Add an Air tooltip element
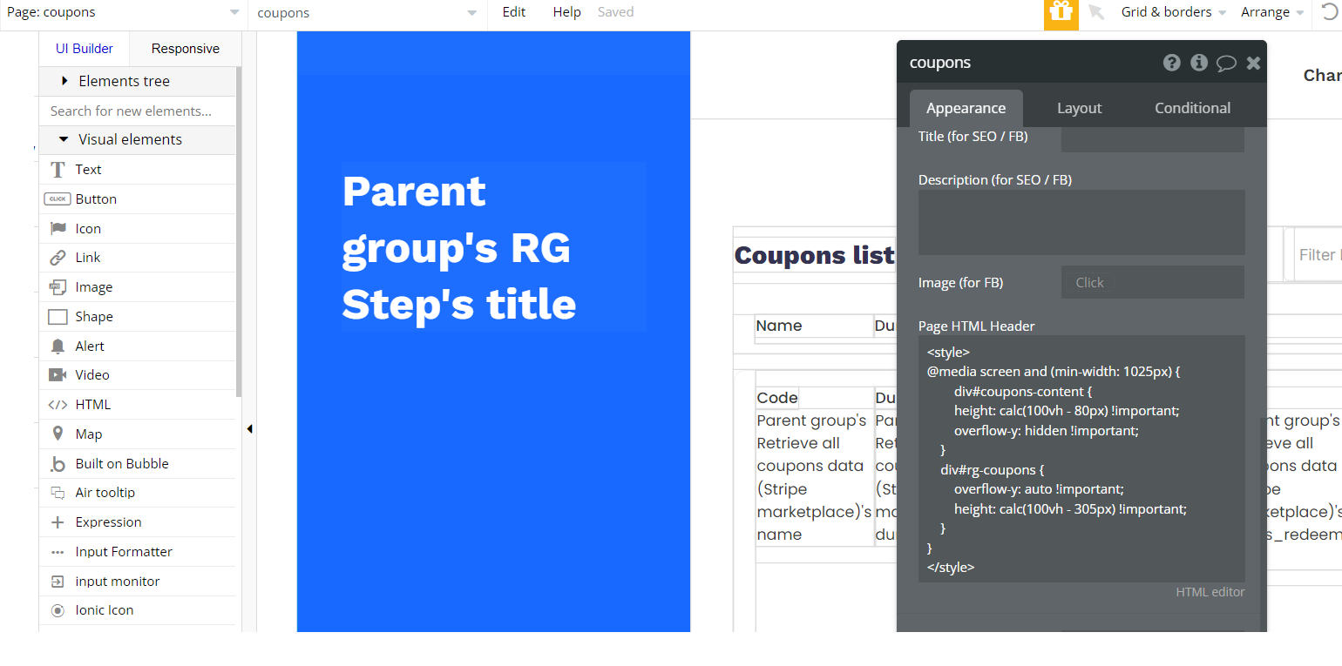 point(138,493)
